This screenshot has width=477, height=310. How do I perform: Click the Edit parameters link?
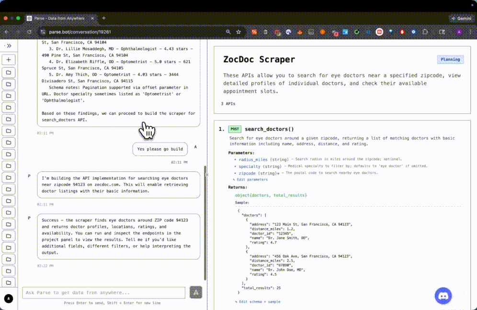point(253,179)
